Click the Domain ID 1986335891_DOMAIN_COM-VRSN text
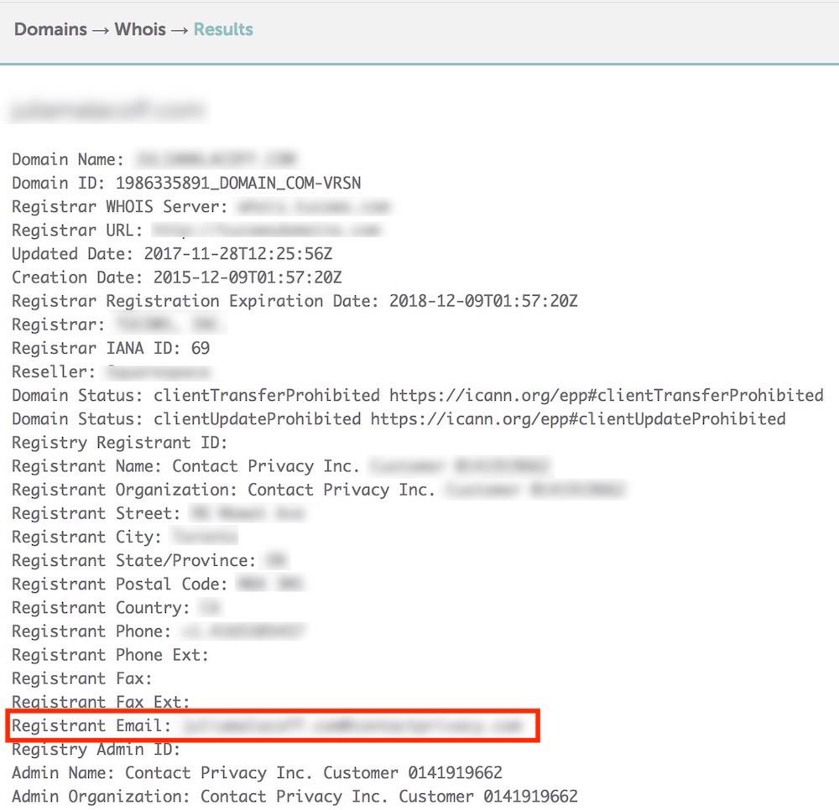Viewport: 839px width, 810px height. pyautogui.click(x=186, y=184)
